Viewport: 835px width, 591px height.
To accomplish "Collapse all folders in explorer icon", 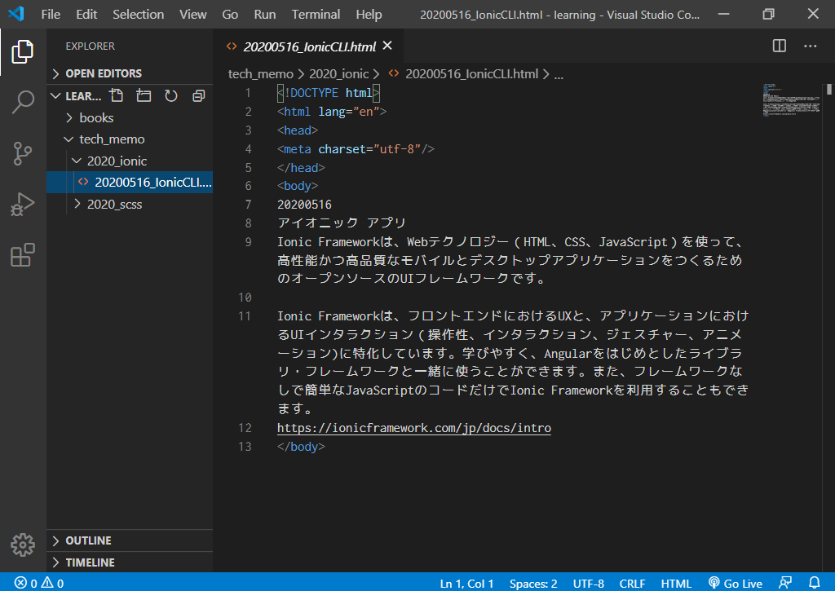I will (x=199, y=96).
